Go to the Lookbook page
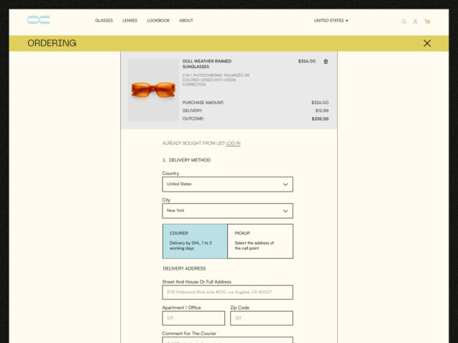Screen dimensions: 458x343 (x=158, y=21)
